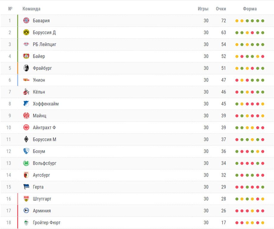
Task: Click the Хоффенхайм club crest
Action: tap(26, 104)
